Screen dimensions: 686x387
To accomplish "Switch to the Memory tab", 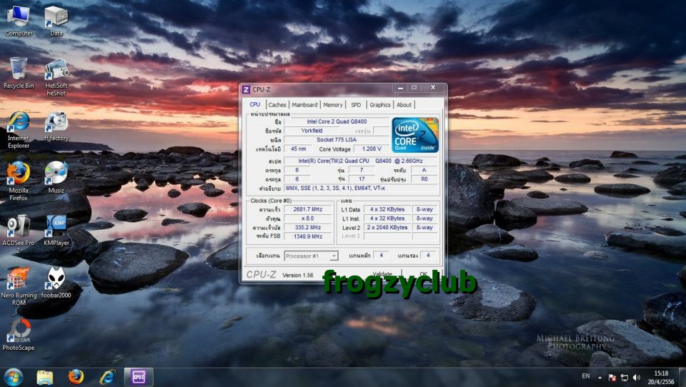I will tap(333, 105).
